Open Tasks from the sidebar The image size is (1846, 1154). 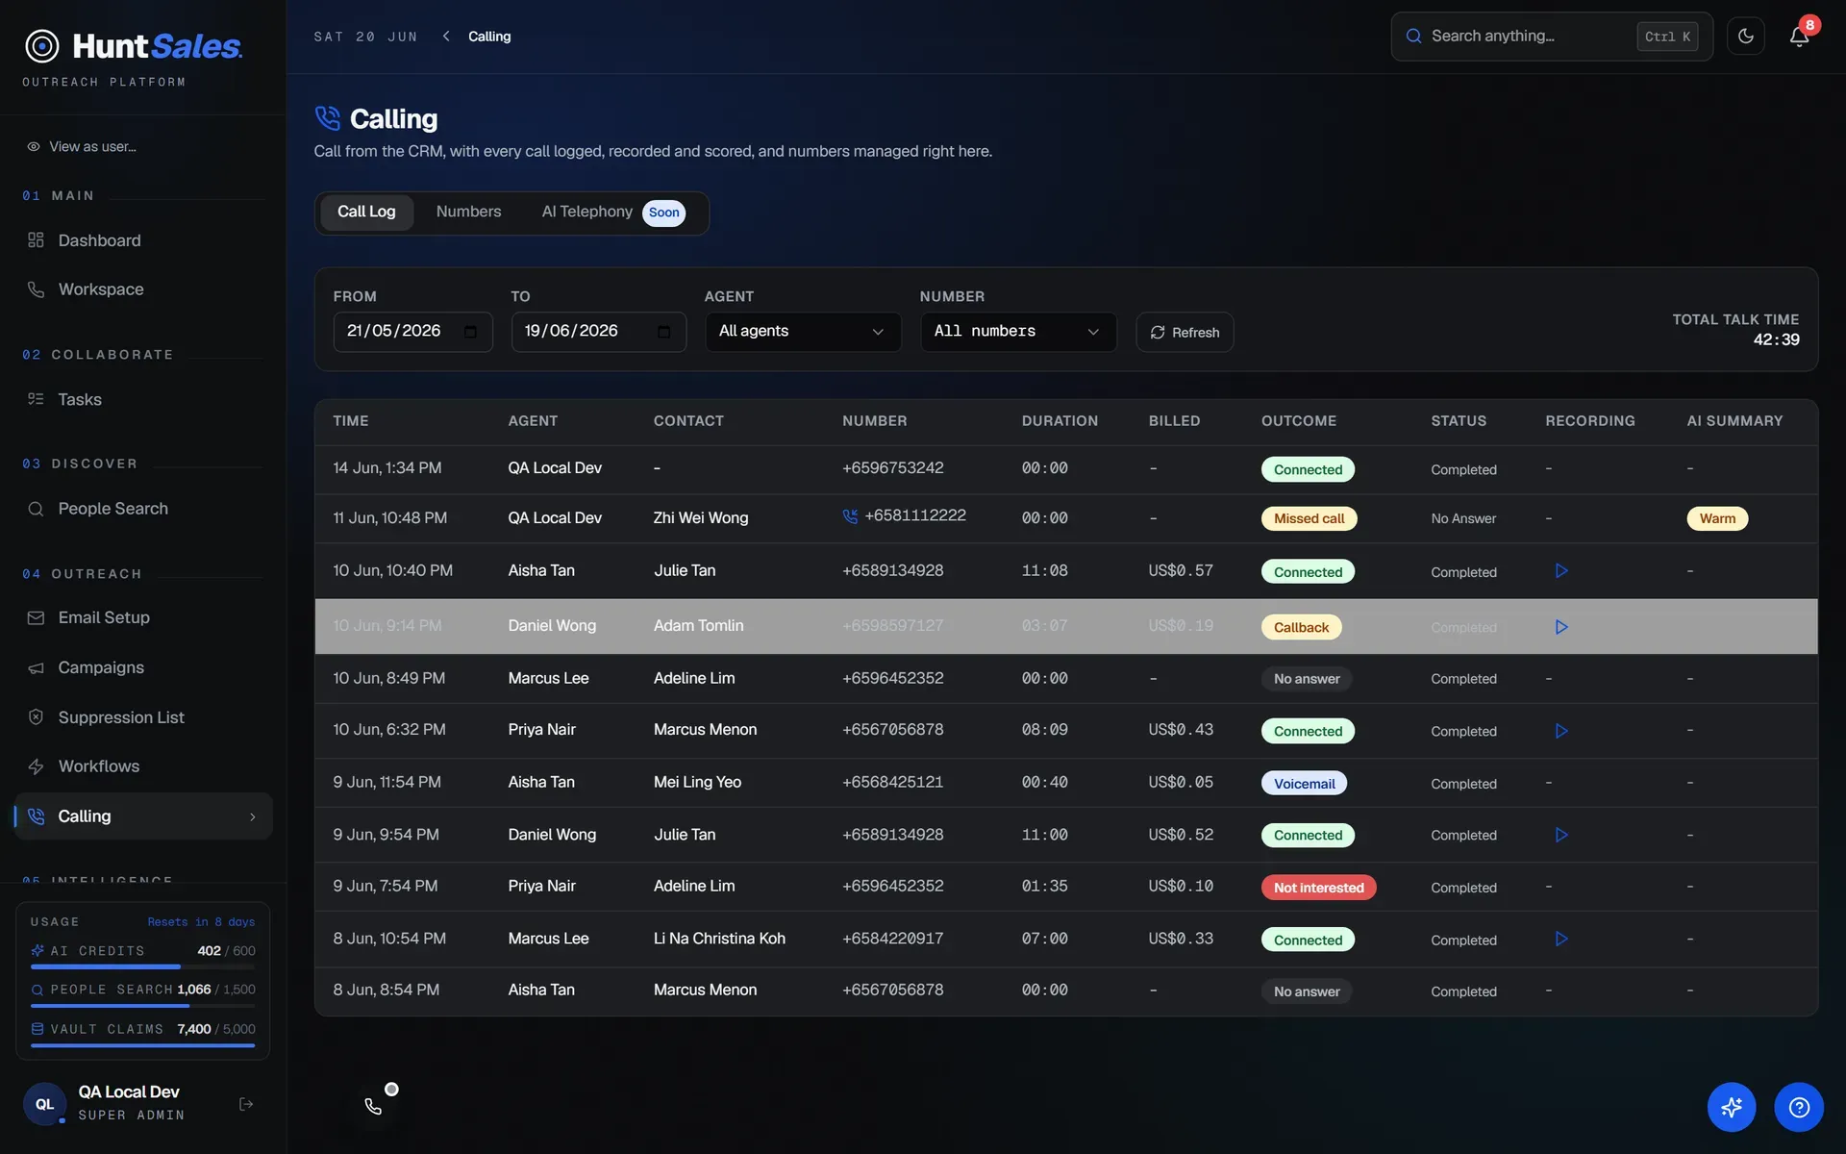pyautogui.click(x=143, y=399)
